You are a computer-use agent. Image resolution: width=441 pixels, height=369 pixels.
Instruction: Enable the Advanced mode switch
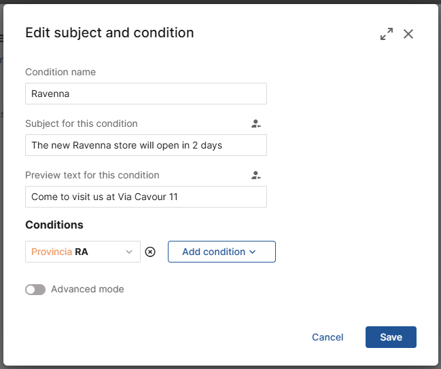[35, 290]
